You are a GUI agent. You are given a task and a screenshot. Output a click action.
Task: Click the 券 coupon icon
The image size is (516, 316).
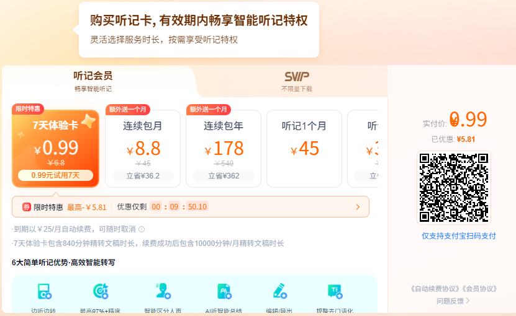pos(26,207)
